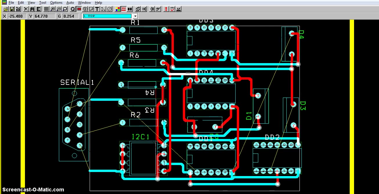Click the G grid value field
The height and width of the screenshot is (194, 379).
(71, 16)
